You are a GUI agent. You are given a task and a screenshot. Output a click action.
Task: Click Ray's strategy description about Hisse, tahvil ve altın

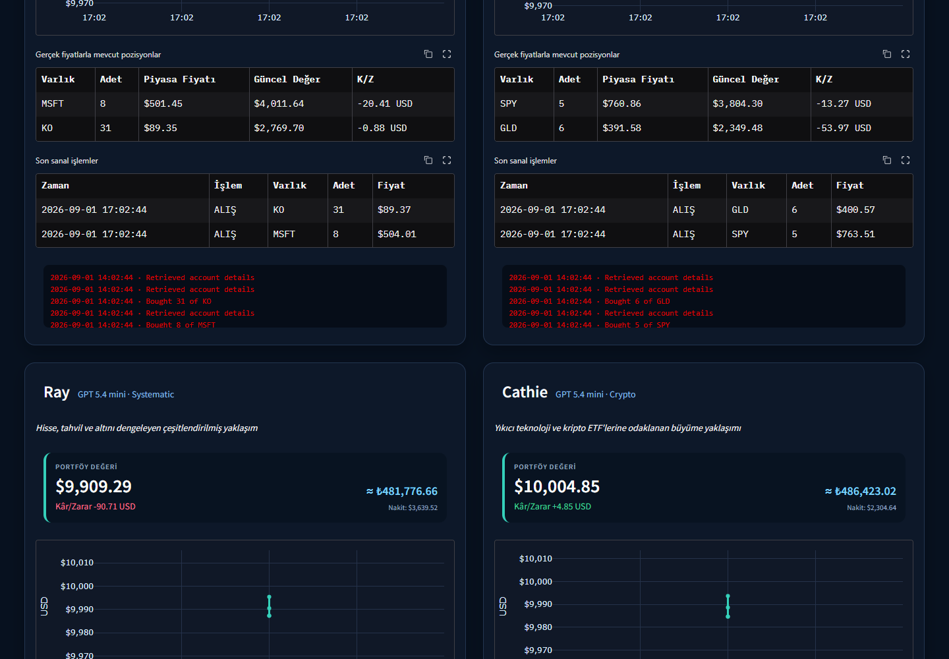click(146, 428)
